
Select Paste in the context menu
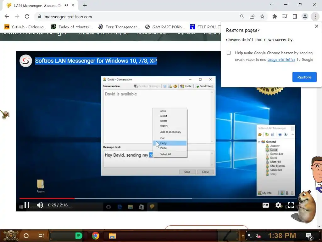170,148
